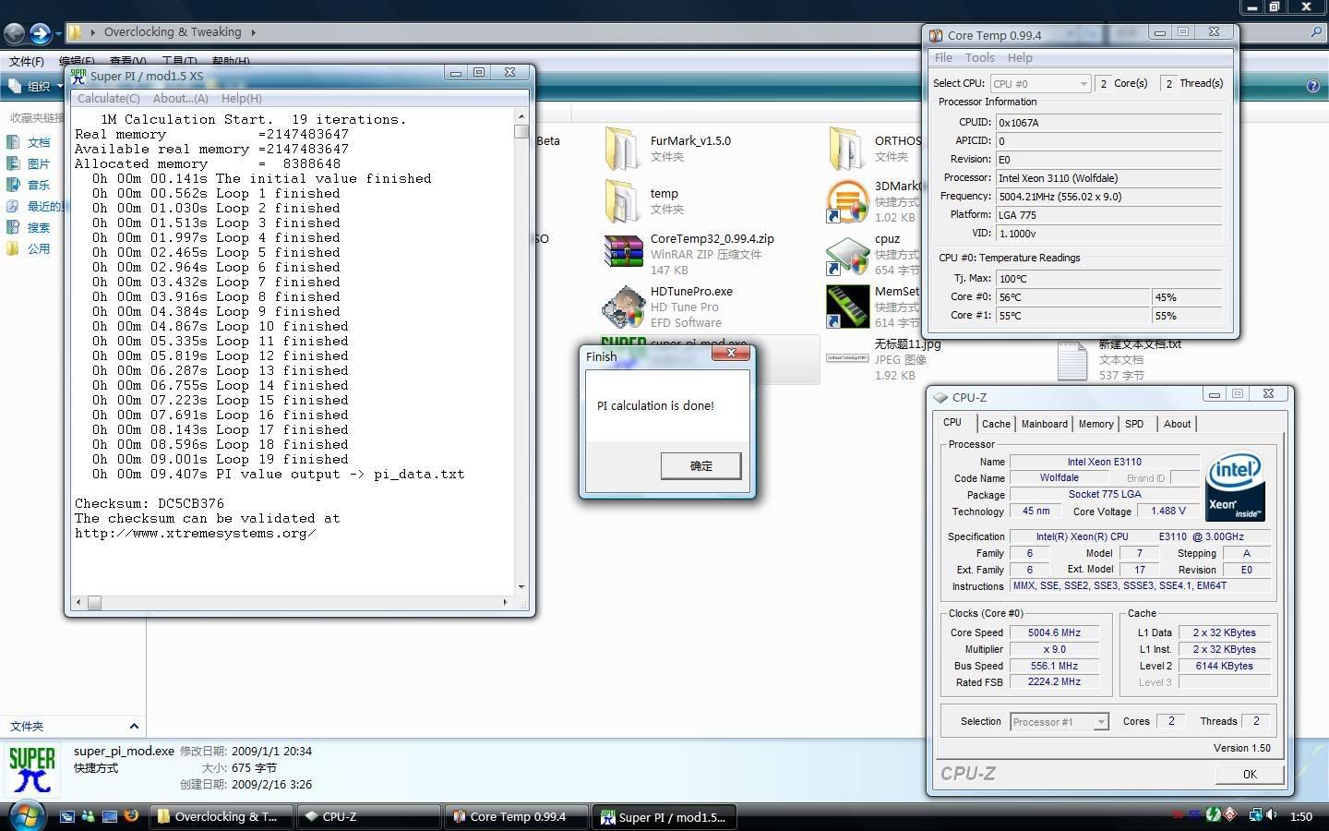This screenshot has height=831, width=1329.
Task: Click the Super PI horizontal scrollbar thumb
Action: pyautogui.click(x=94, y=602)
